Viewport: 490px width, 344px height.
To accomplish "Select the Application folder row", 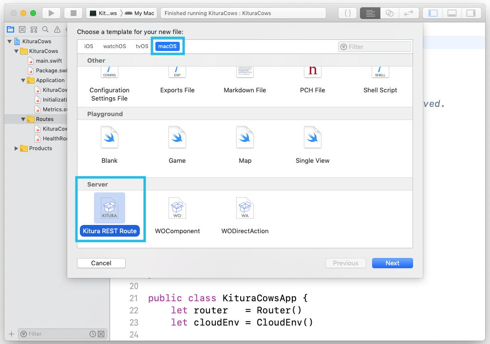I will [36, 80].
